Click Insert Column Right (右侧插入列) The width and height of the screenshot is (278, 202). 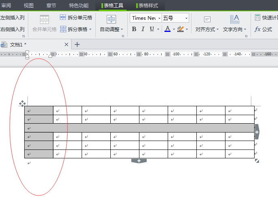(12, 29)
